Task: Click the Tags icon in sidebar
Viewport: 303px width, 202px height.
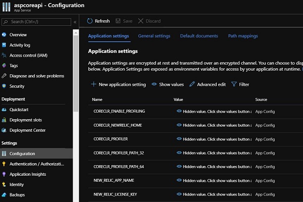Action: (x=4, y=66)
